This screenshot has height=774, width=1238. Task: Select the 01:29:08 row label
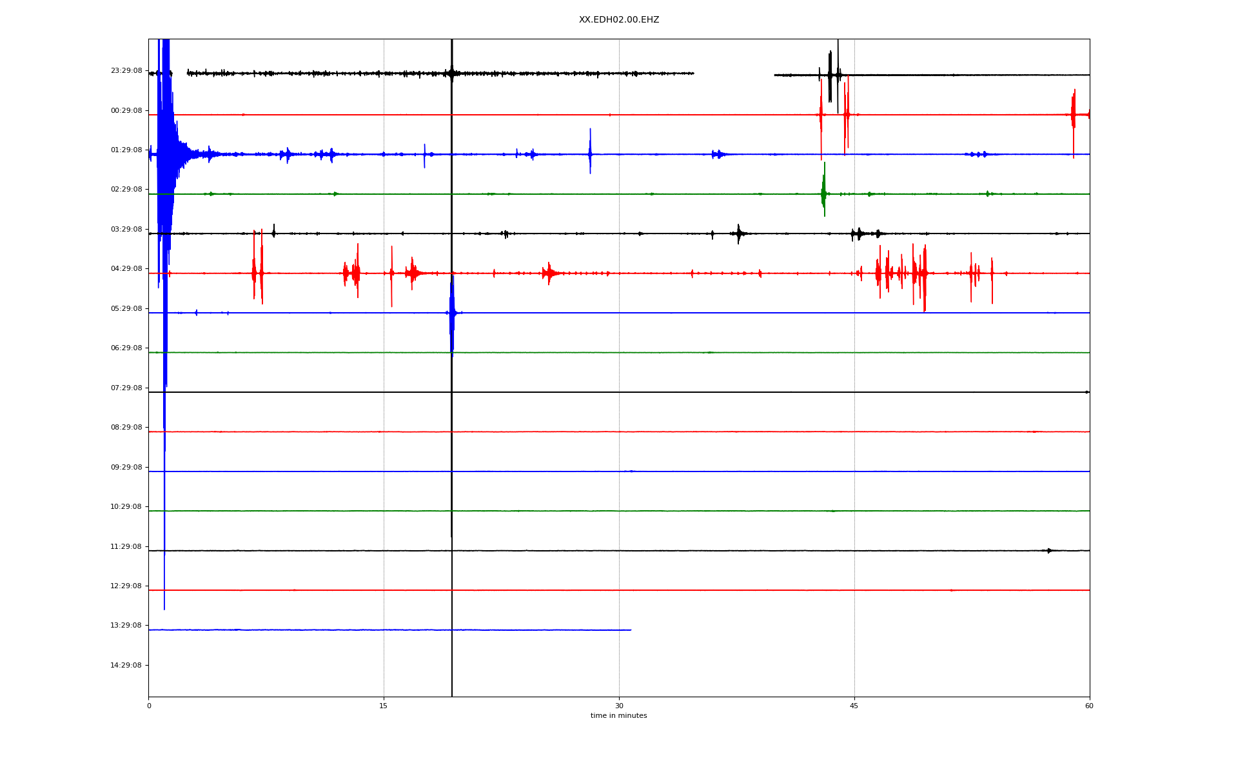tap(126, 150)
